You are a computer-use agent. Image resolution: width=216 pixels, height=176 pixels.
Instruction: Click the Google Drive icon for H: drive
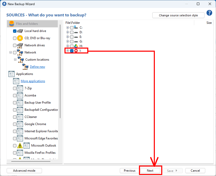tap(76, 46)
